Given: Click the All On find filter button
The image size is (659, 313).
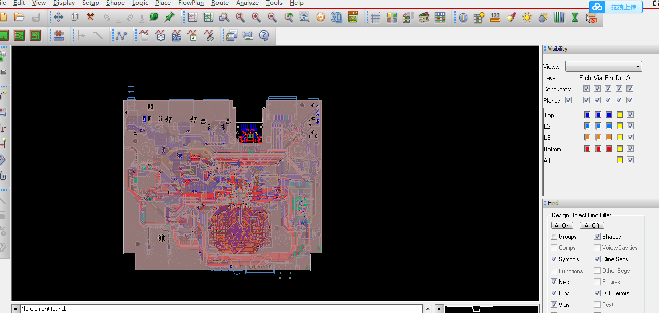Looking at the screenshot, I should click(562, 226).
